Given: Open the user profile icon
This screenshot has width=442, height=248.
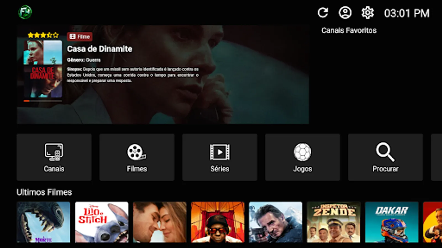Looking at the screenshot, I should 345,12.
